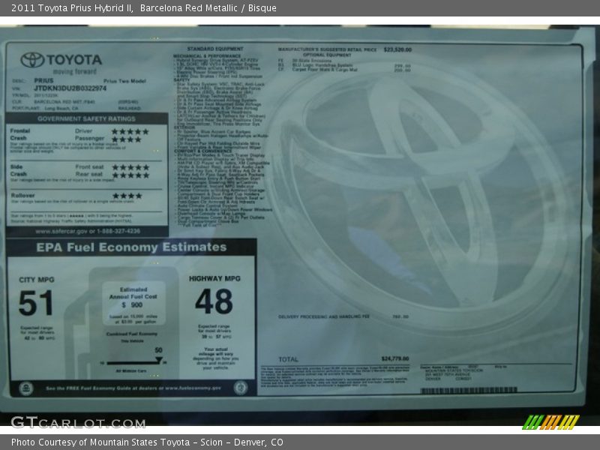
Task: Click the fueleconomy.gov guide line
Action: (x=133, y=388)
